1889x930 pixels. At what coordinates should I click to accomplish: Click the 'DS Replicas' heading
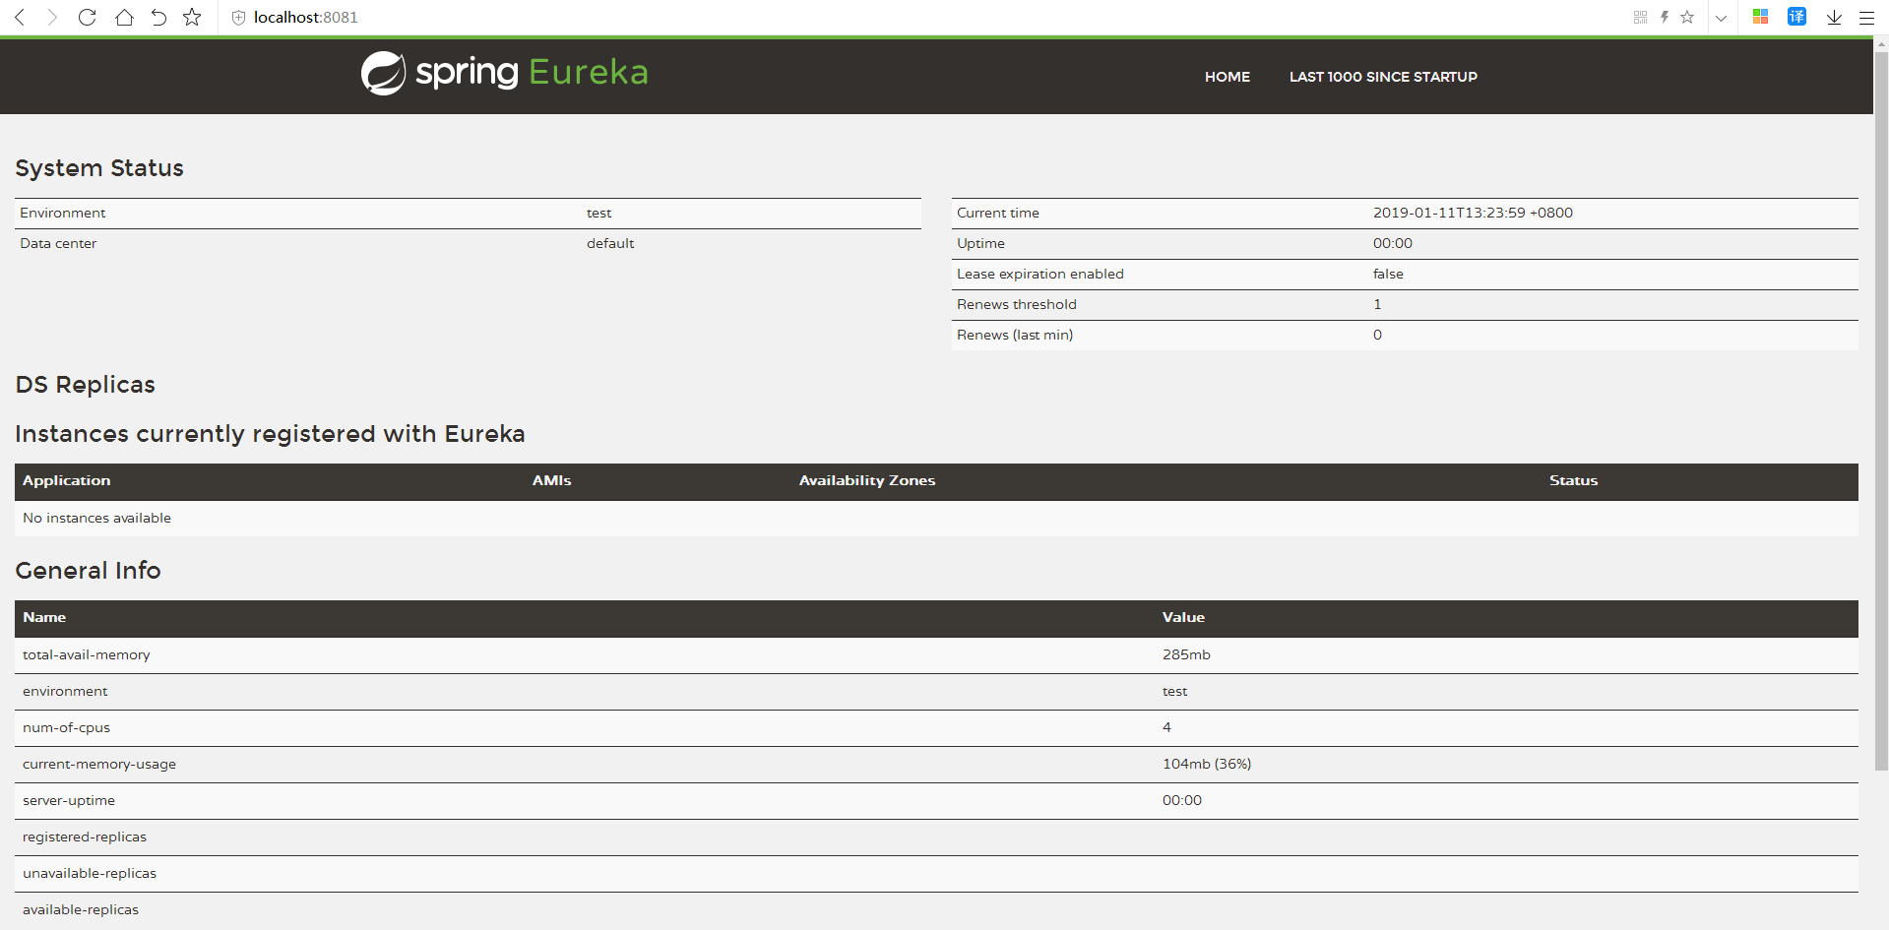coord(86,385)
